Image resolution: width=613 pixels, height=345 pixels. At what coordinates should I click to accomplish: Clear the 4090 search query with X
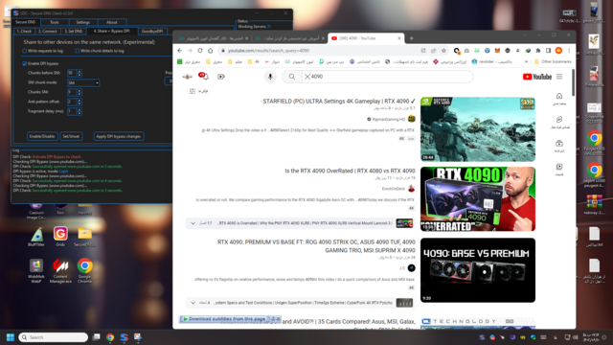tap(307, 77)
